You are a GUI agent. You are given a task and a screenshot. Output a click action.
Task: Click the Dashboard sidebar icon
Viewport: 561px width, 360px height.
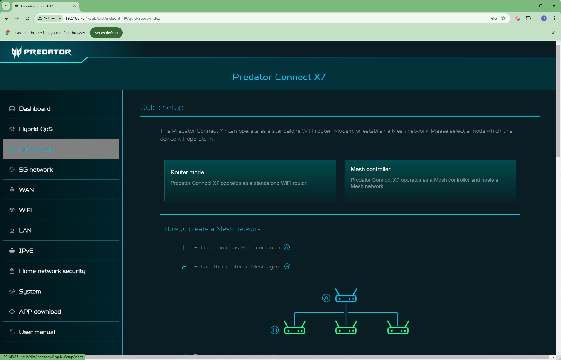click(x=12, y=109)
